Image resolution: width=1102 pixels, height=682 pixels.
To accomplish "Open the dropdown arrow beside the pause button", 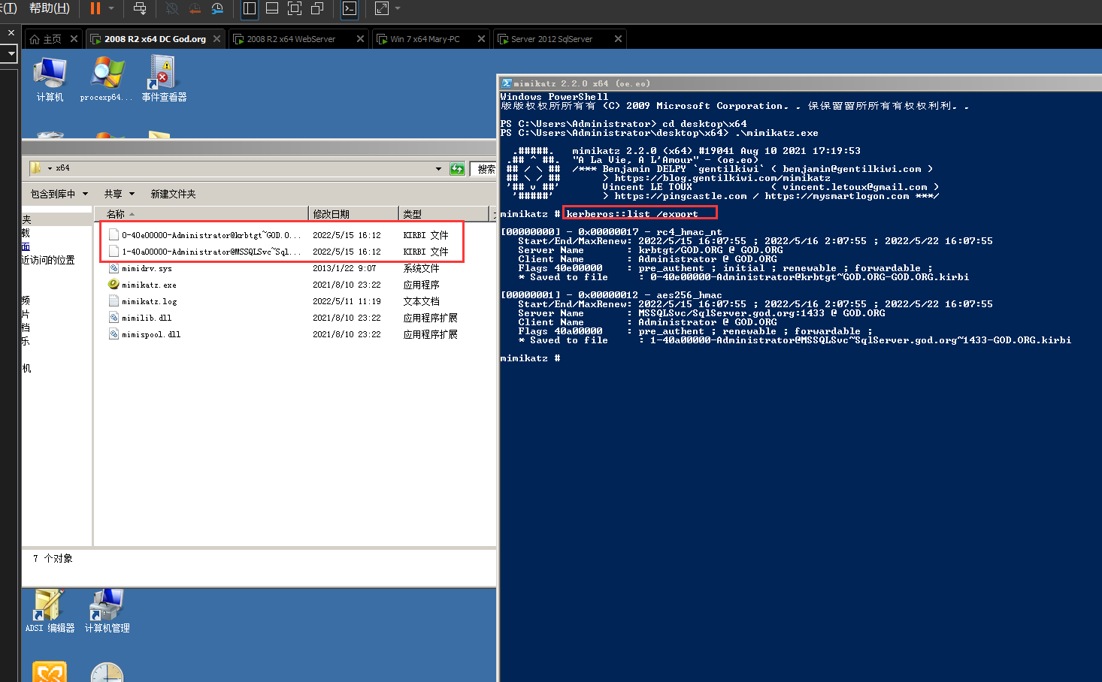I will 111,8.
